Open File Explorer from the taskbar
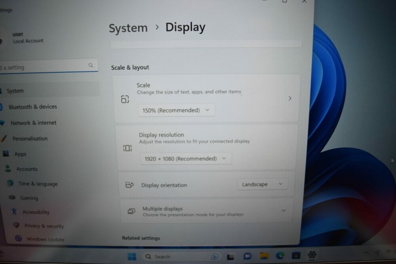The width and height of the screenshot is (396, 264). coord(264,256)
